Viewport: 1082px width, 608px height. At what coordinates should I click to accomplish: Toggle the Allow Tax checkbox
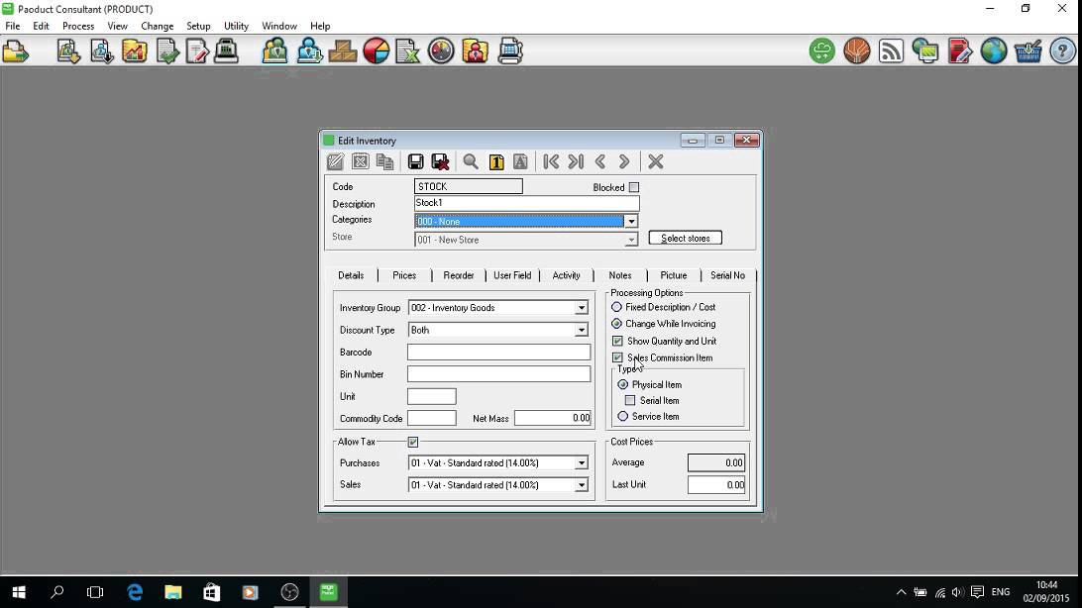click(412, 442)
